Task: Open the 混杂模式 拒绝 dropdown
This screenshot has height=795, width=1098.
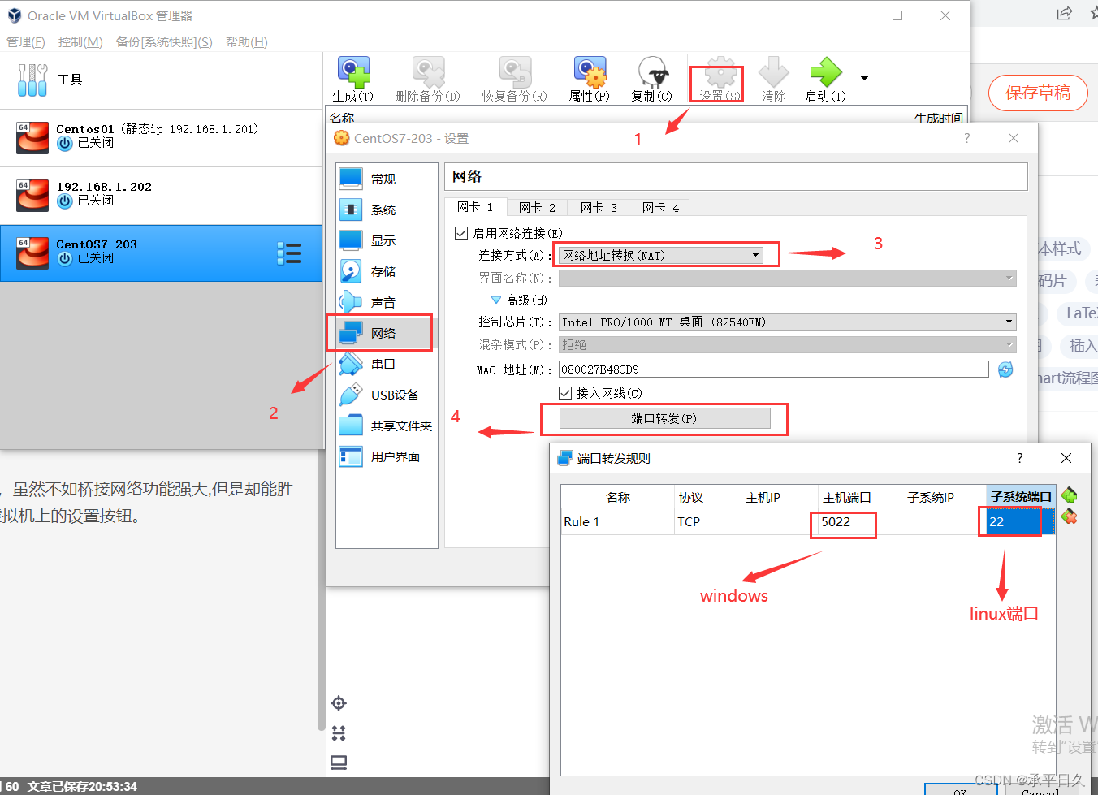Action: pyautogui.click(x=788, y=344)
